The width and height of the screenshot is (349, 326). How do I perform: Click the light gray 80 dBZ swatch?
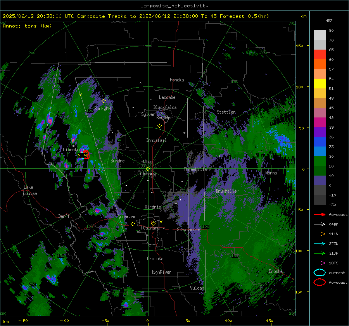(320, 35)
